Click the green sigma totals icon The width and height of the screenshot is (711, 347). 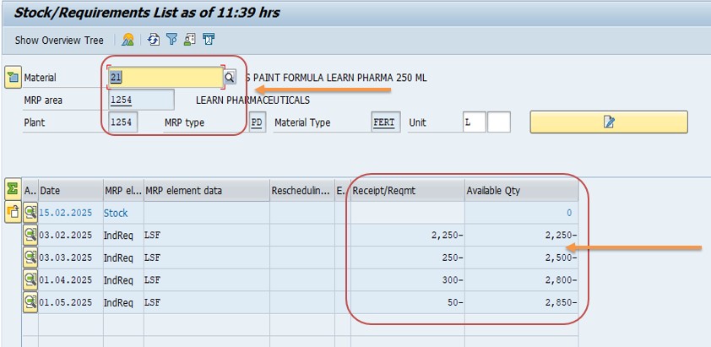tap(14, 190)
